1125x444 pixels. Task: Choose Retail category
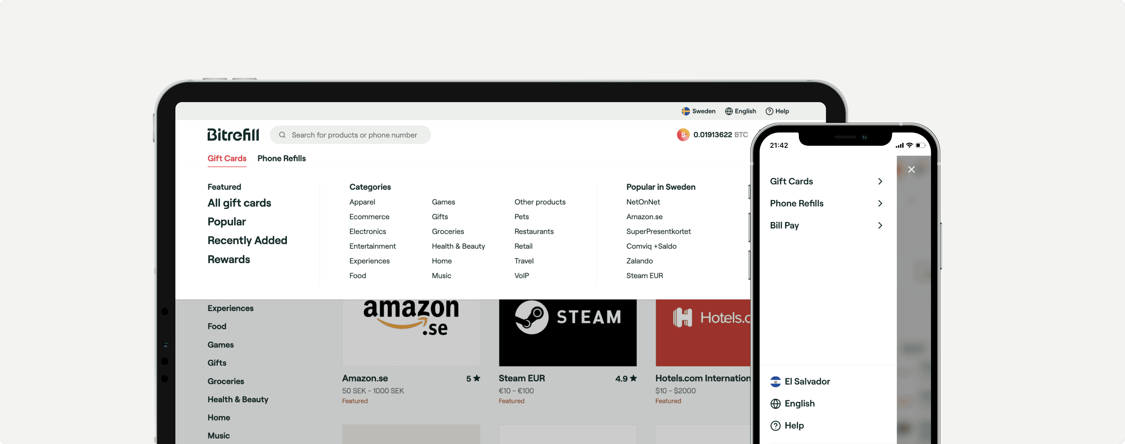pos(523,247)
